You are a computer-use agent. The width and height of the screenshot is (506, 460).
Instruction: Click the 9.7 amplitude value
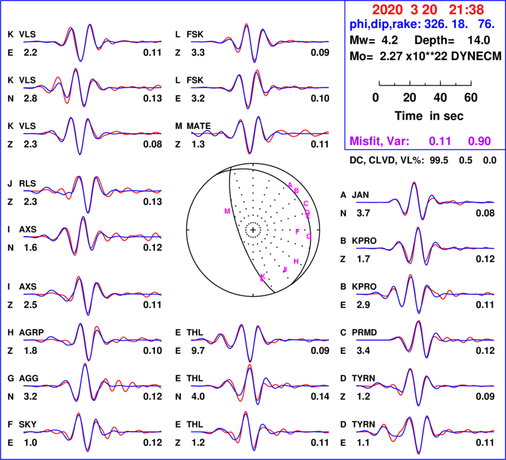click(x=198, y=351)
